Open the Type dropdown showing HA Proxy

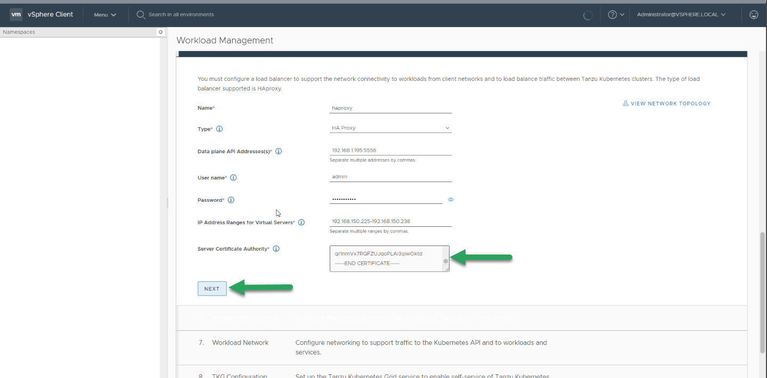click(x=390, y=128)
